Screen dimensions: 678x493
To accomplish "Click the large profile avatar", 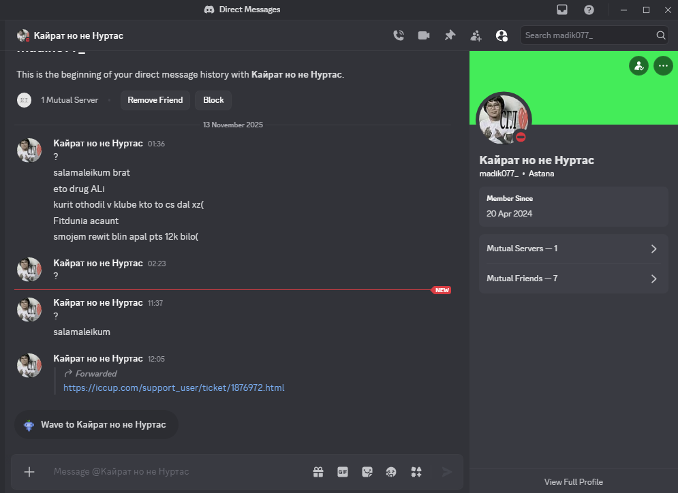I will (x=504, y=119).
